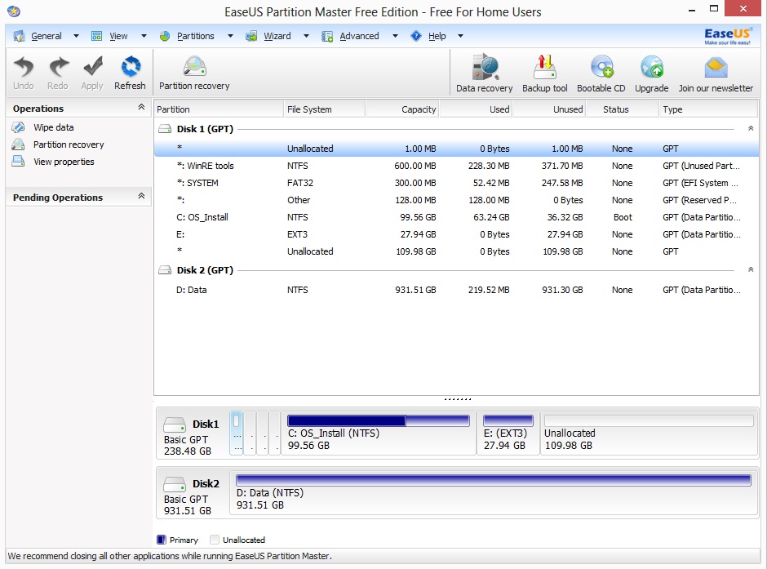Select the 109.98 GB Unallocated row

[x=456, y=251]
